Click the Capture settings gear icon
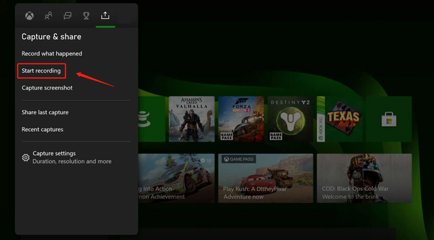Screen dimensions: 434x240 tap(25, 158)
